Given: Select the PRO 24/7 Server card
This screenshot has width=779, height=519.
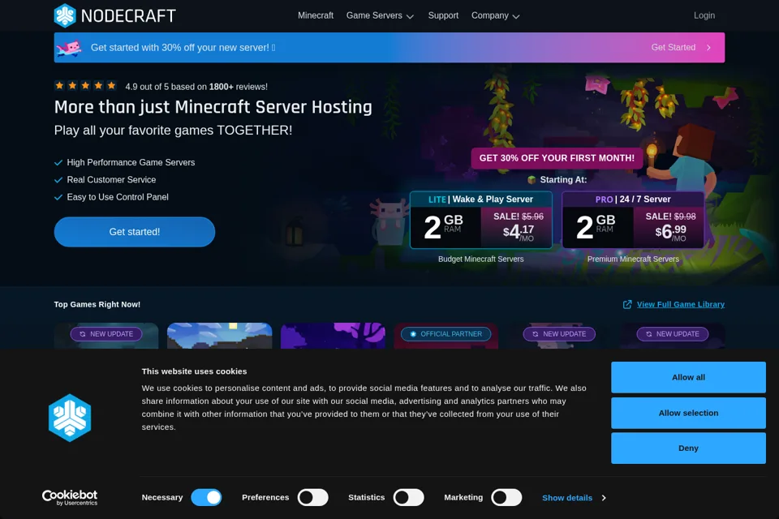Looking at the screenshot, I should 633,220.
